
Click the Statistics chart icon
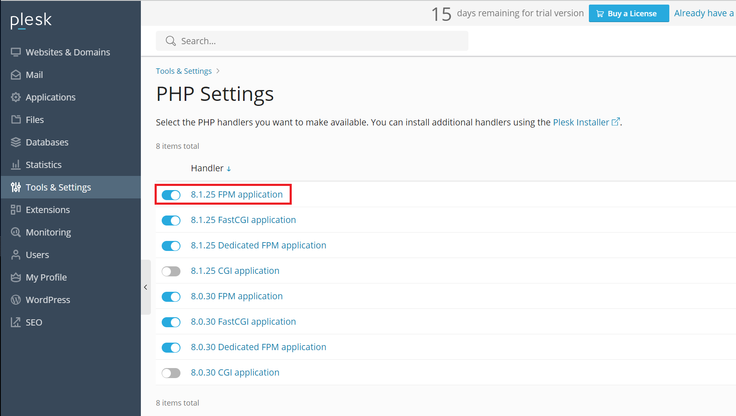(16, 165)
